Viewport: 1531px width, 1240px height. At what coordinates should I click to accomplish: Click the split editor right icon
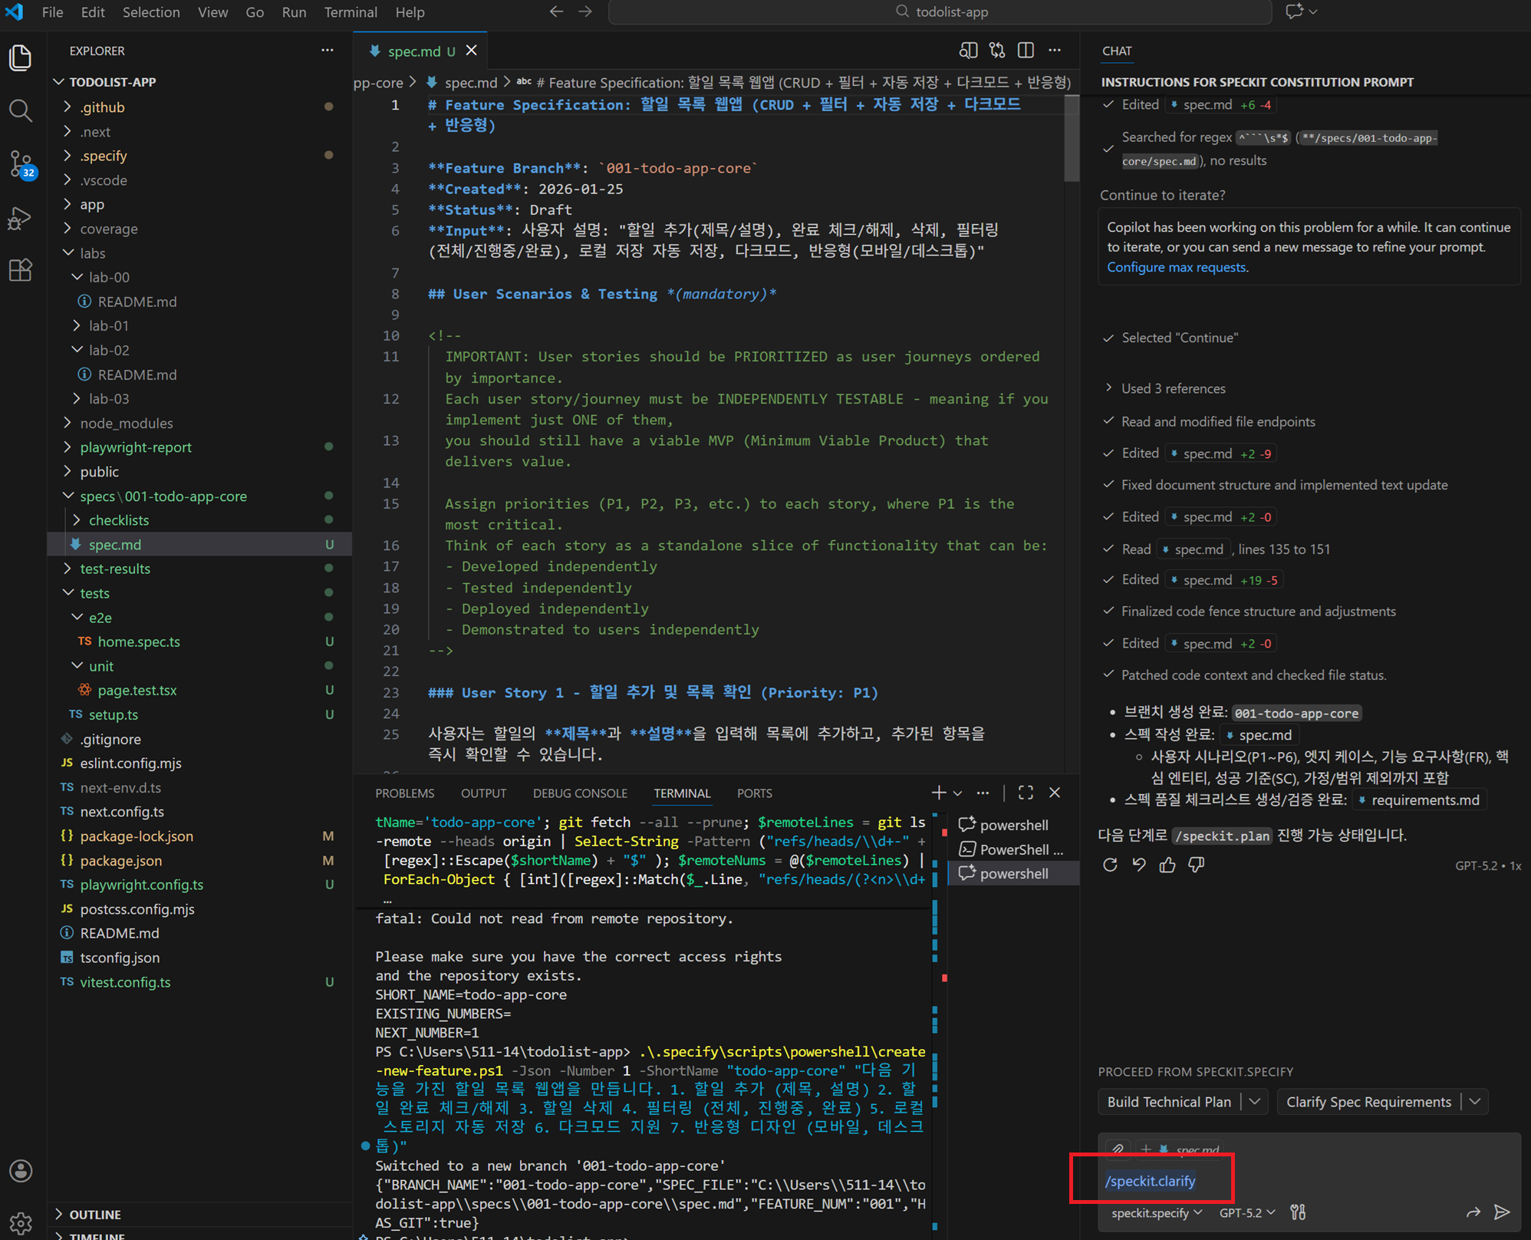pos(1026,51)
